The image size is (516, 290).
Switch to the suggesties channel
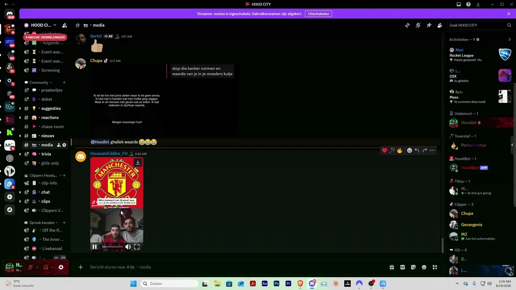coord(45,108)
